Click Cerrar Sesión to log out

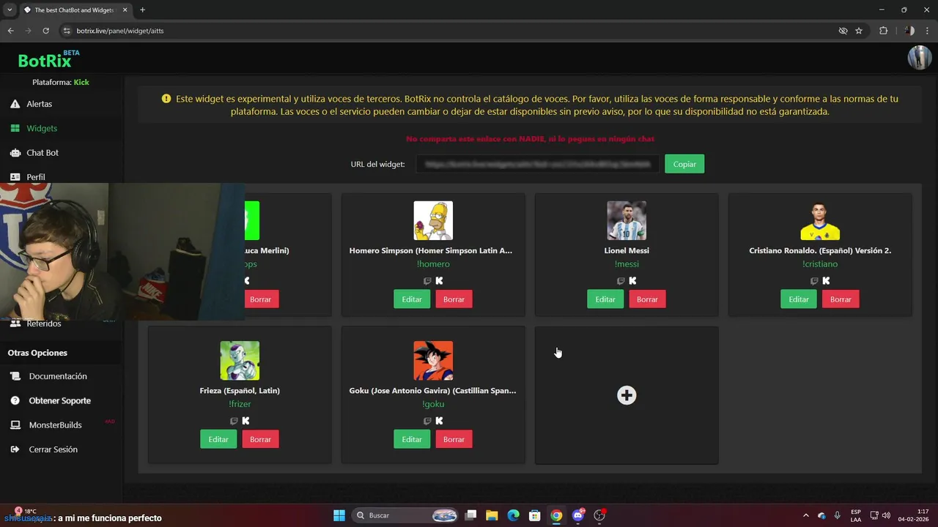click(53, 449)
